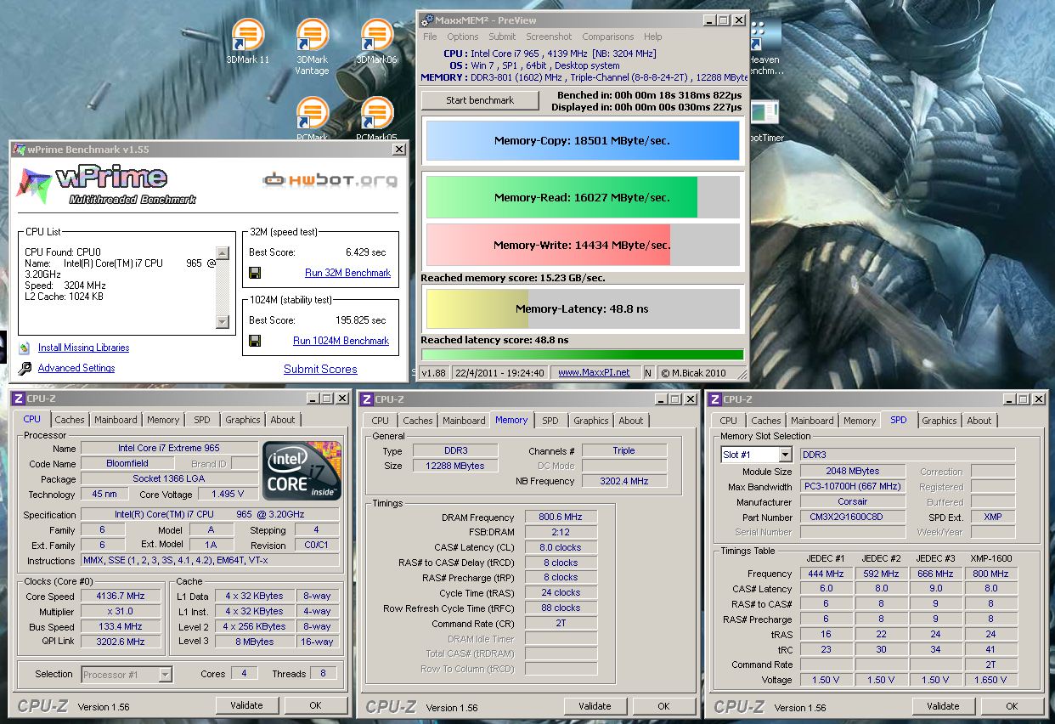Click www.MaxxPI.net link in status bar
Viewport: 1055px width, 724px height.
point(594,372)
